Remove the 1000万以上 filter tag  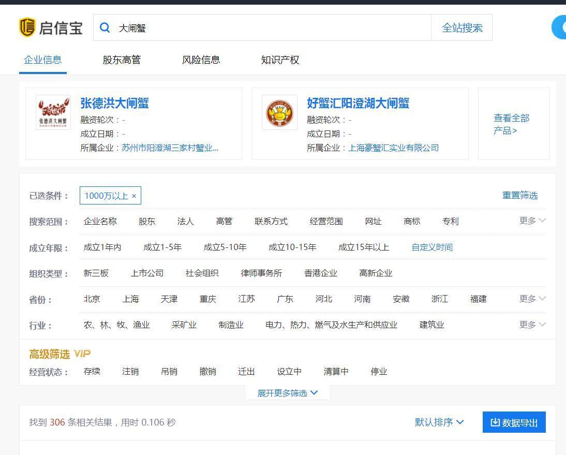pyautogui.click(x=134, y=196)
